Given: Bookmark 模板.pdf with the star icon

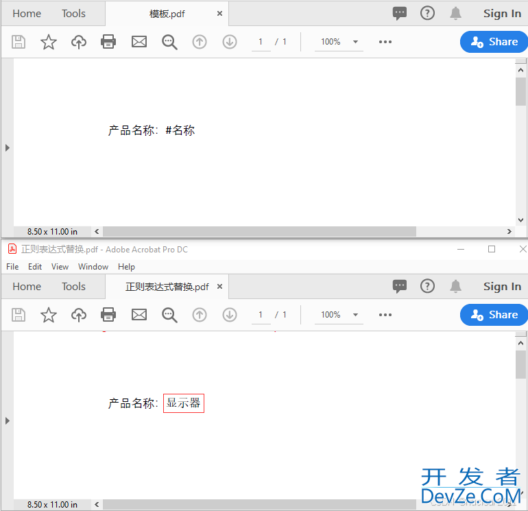Looking at the screenshot, I should tap(49, 42).
